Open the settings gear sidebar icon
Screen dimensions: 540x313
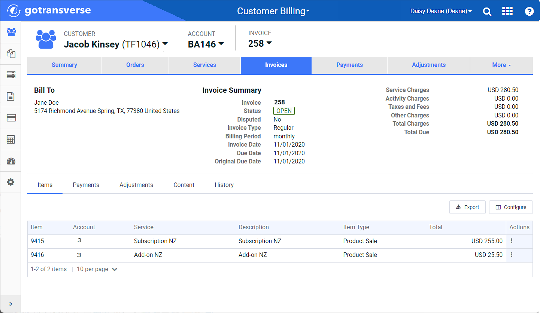click(11, 182)
